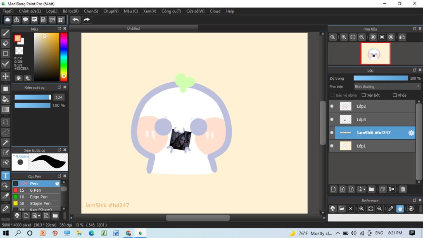Click the Undo arrow in toolbar
Viewport: 423px width, 238px height.
[76, 20]
